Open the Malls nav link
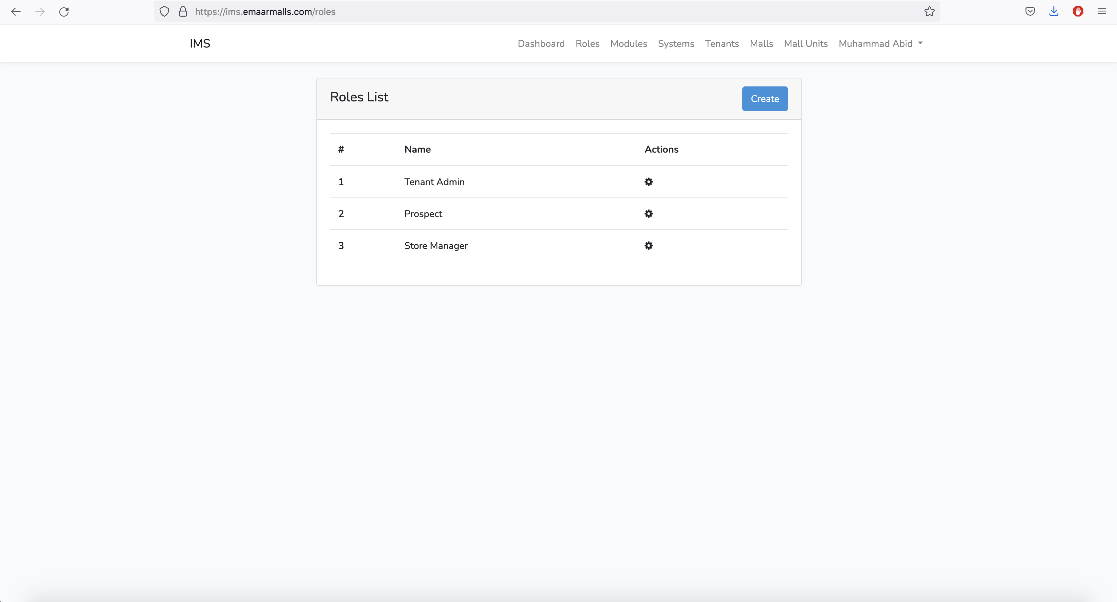Screen dimensions: 1117x602 tap(761, 44)
